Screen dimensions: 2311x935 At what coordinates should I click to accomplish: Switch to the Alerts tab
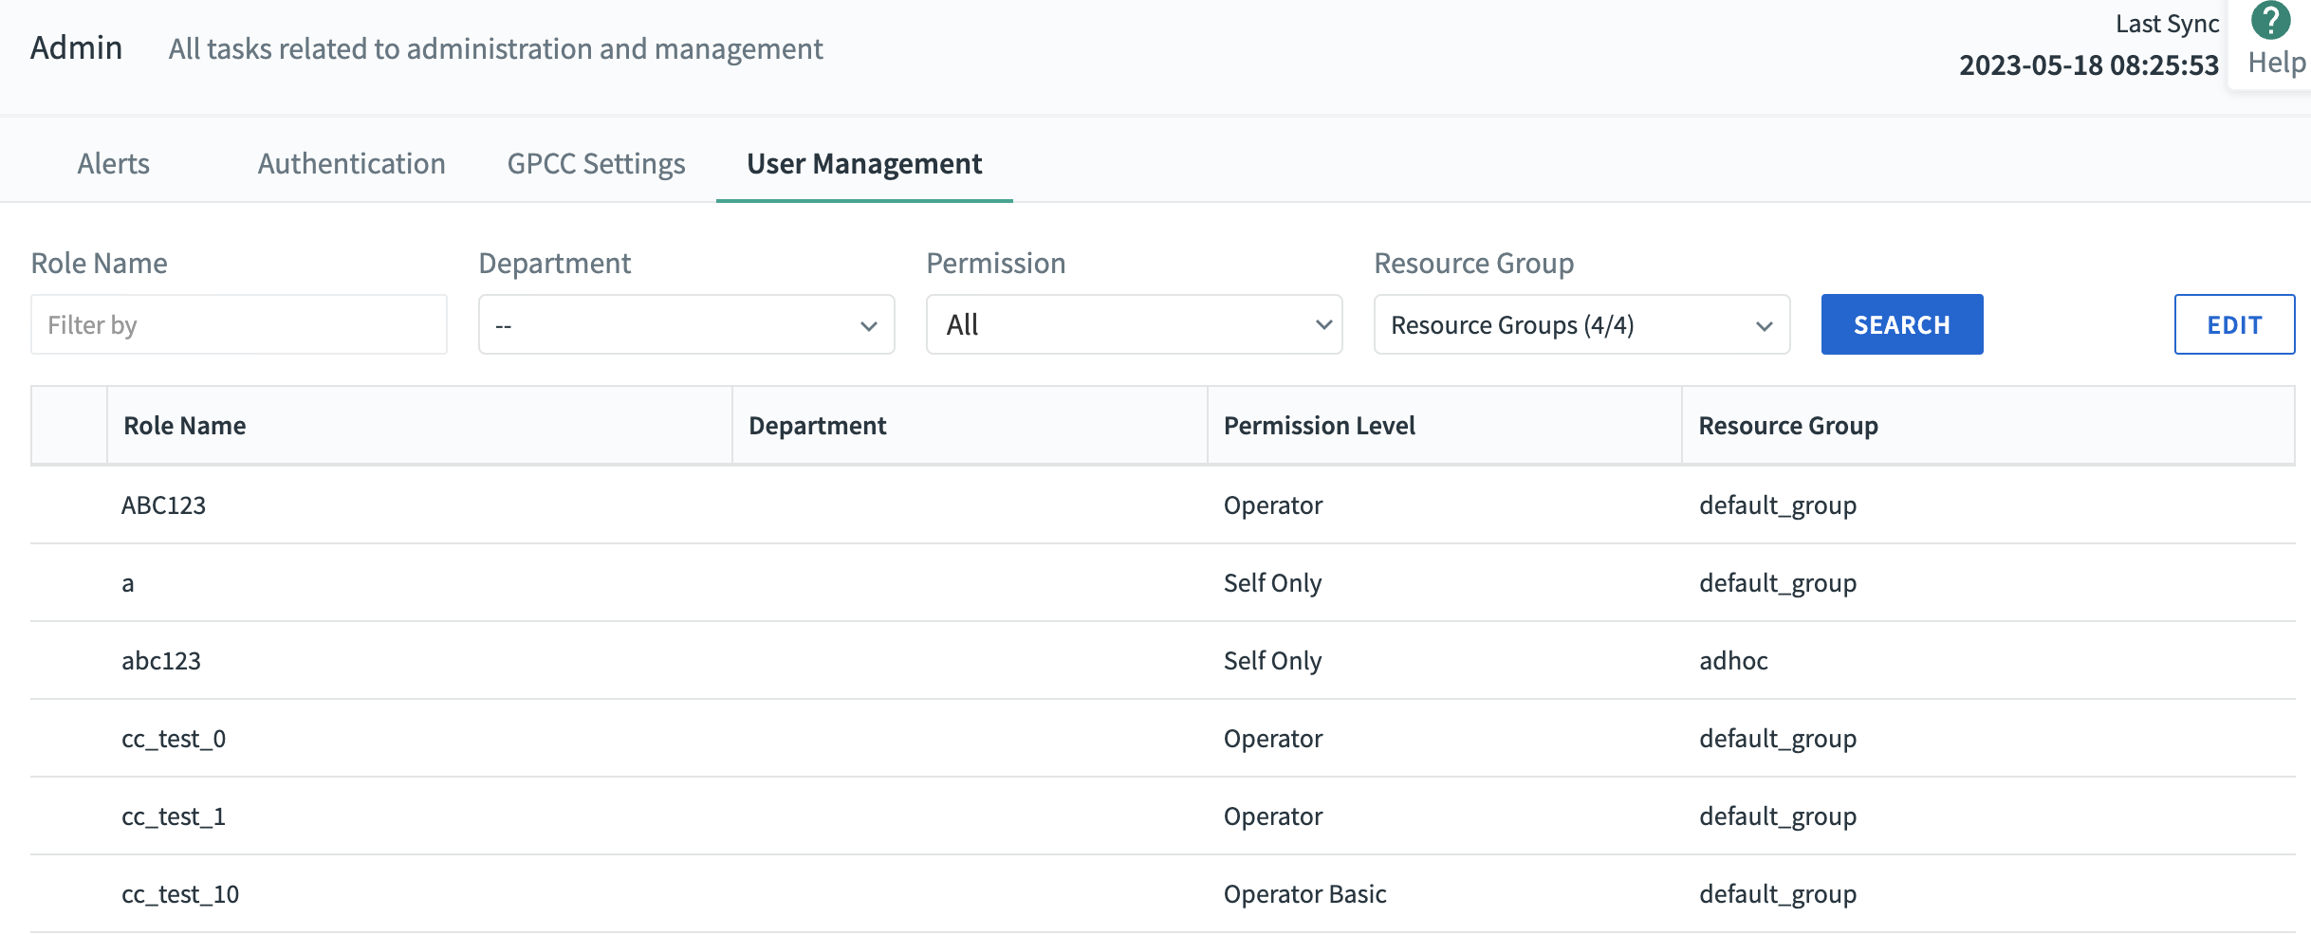[114, 163]
